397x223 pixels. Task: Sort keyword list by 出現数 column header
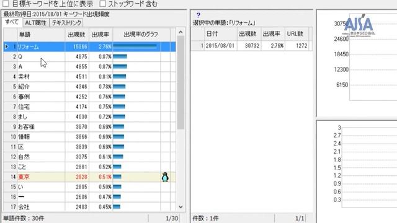point(77,35)
